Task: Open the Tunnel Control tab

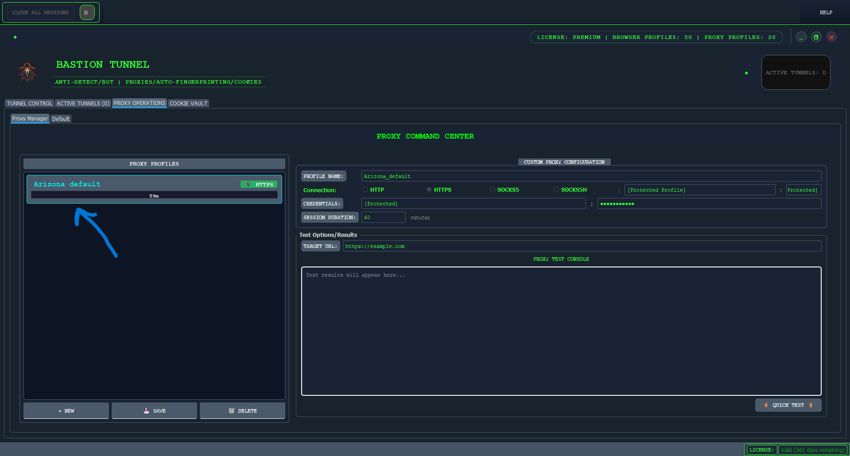Action: point(29,103)
